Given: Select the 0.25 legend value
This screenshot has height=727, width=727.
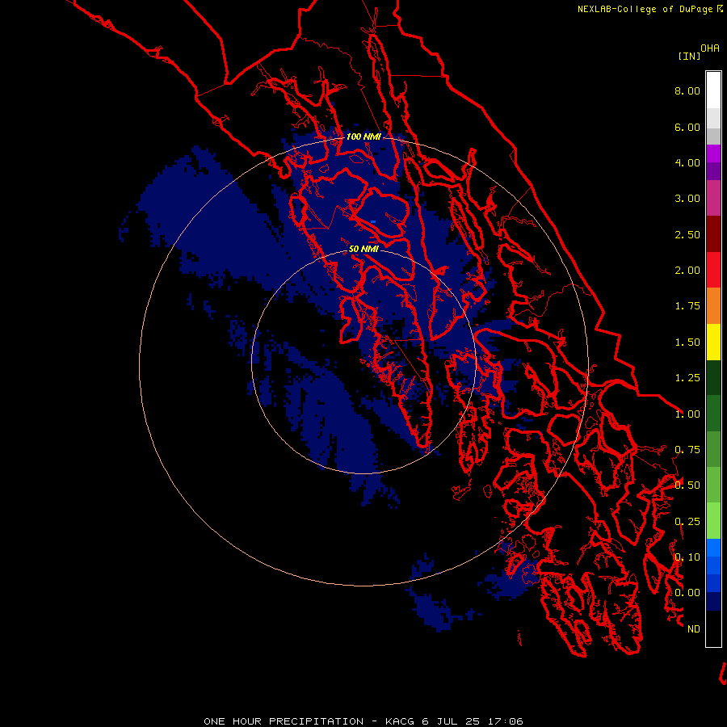Looking at the screenshot, I should coord(687,522).
